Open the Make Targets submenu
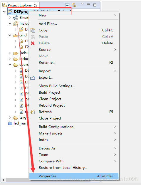The width and height of the screenshot is (141, 185). tap(74, 133)
